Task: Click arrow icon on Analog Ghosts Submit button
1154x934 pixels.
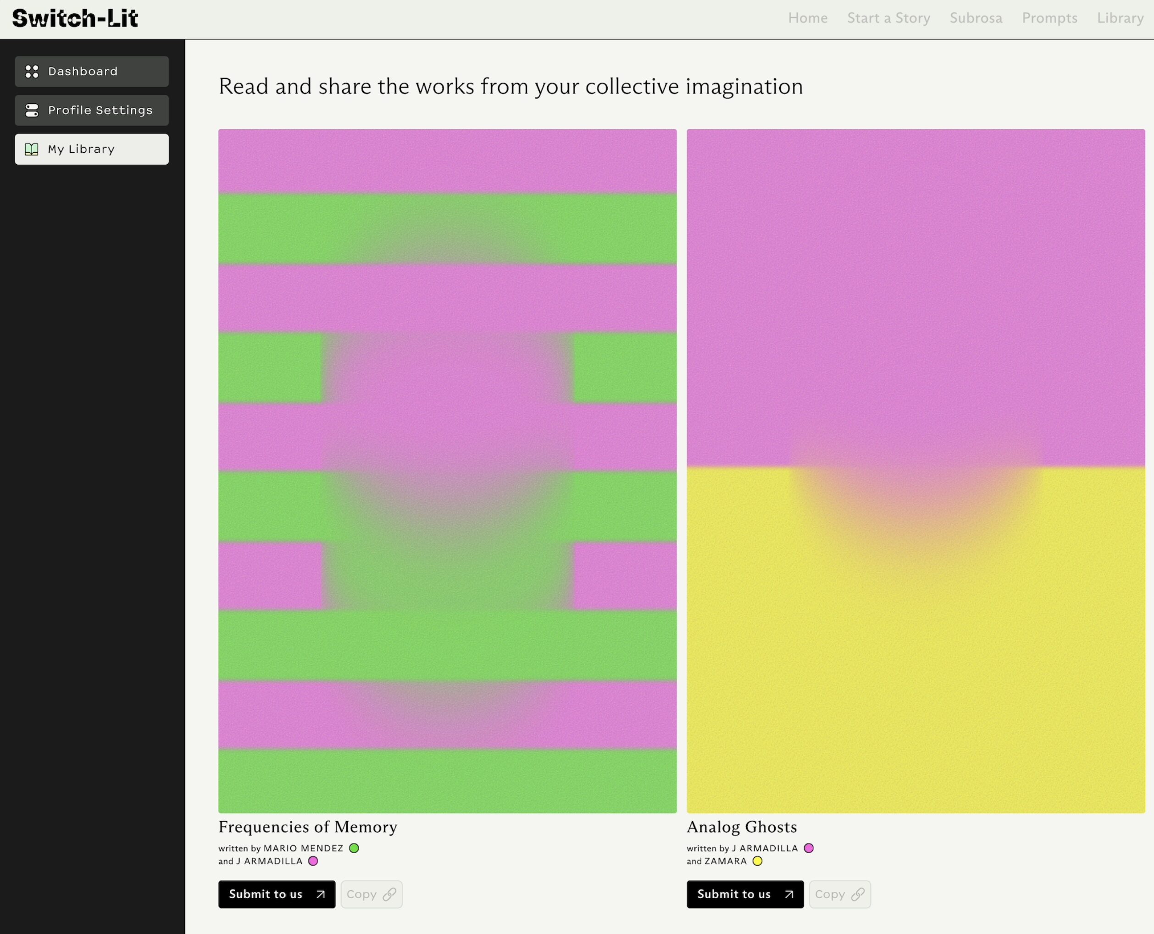Action: pos(789,894)
